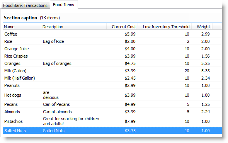228x143 pixels.
Task: Switch to the Food Bank Transactions tab
Action: coord(25,5)
